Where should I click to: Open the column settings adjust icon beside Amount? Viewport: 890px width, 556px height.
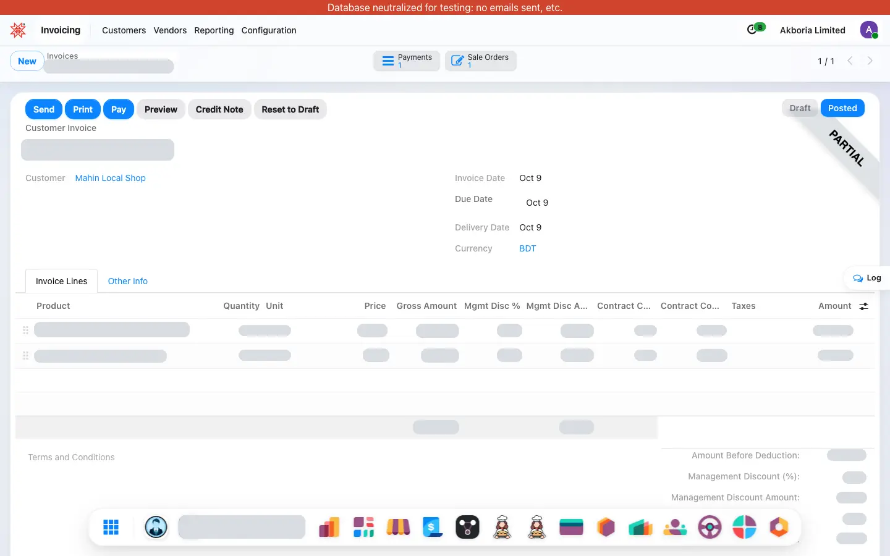coord(864,306)
